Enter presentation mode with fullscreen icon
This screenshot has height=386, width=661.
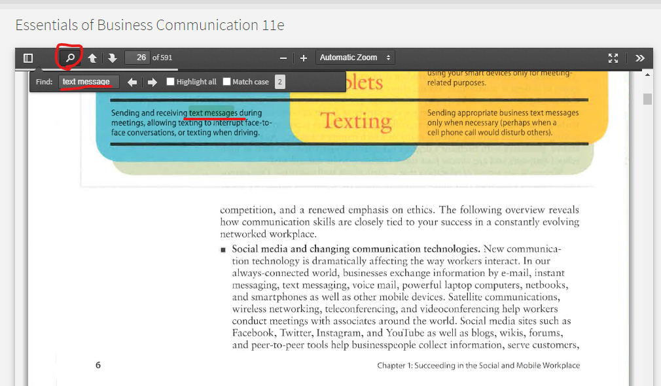pyautogui.click(x=613, y=58)
